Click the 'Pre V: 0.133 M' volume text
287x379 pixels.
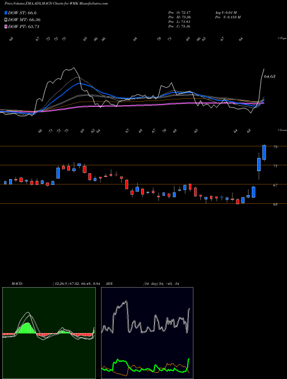click(x=227, y=17)
